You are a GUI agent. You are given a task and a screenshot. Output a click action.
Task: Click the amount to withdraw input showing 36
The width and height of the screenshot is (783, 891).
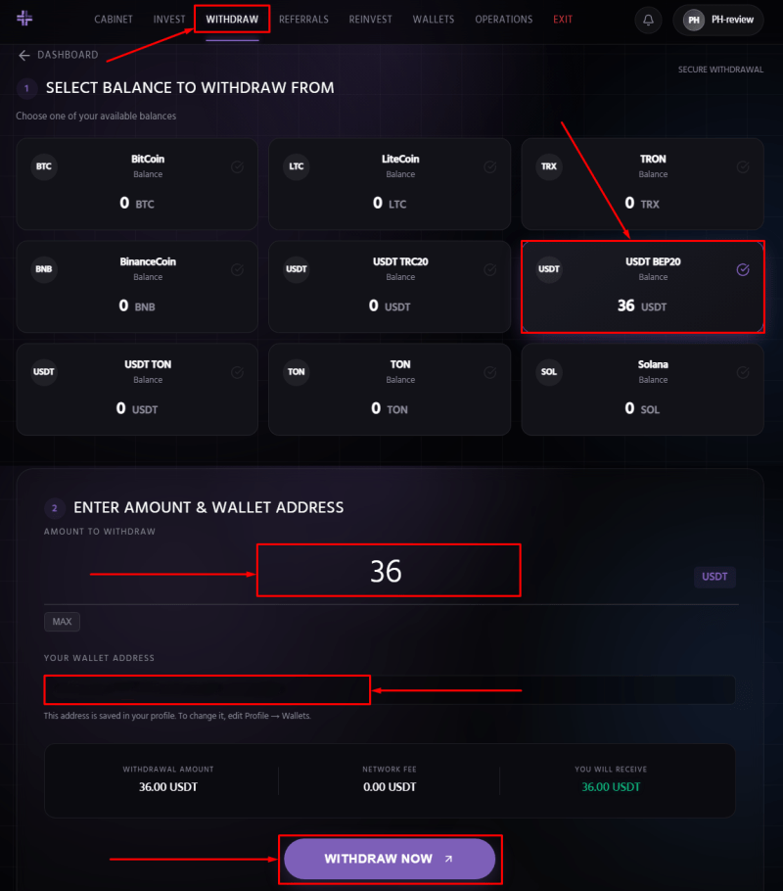389,570
